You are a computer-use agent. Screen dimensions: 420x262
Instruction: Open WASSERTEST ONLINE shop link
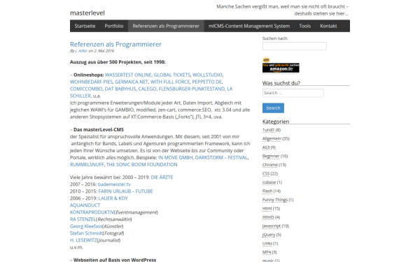[x=128, y=75]
